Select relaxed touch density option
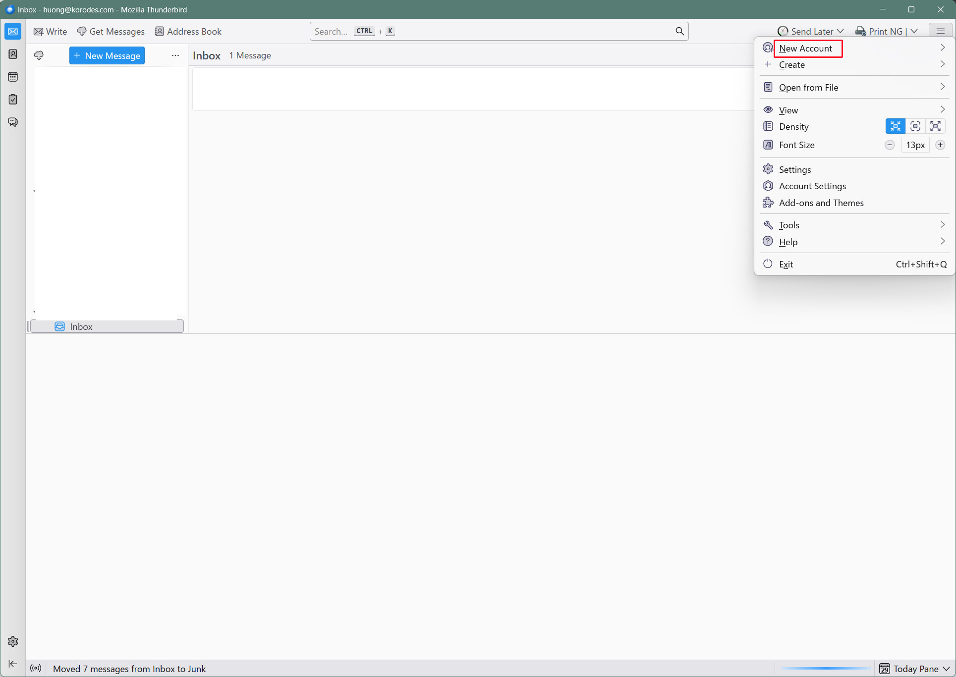Image resolution: width=956 pixels, height=677 pixels. 935,126
